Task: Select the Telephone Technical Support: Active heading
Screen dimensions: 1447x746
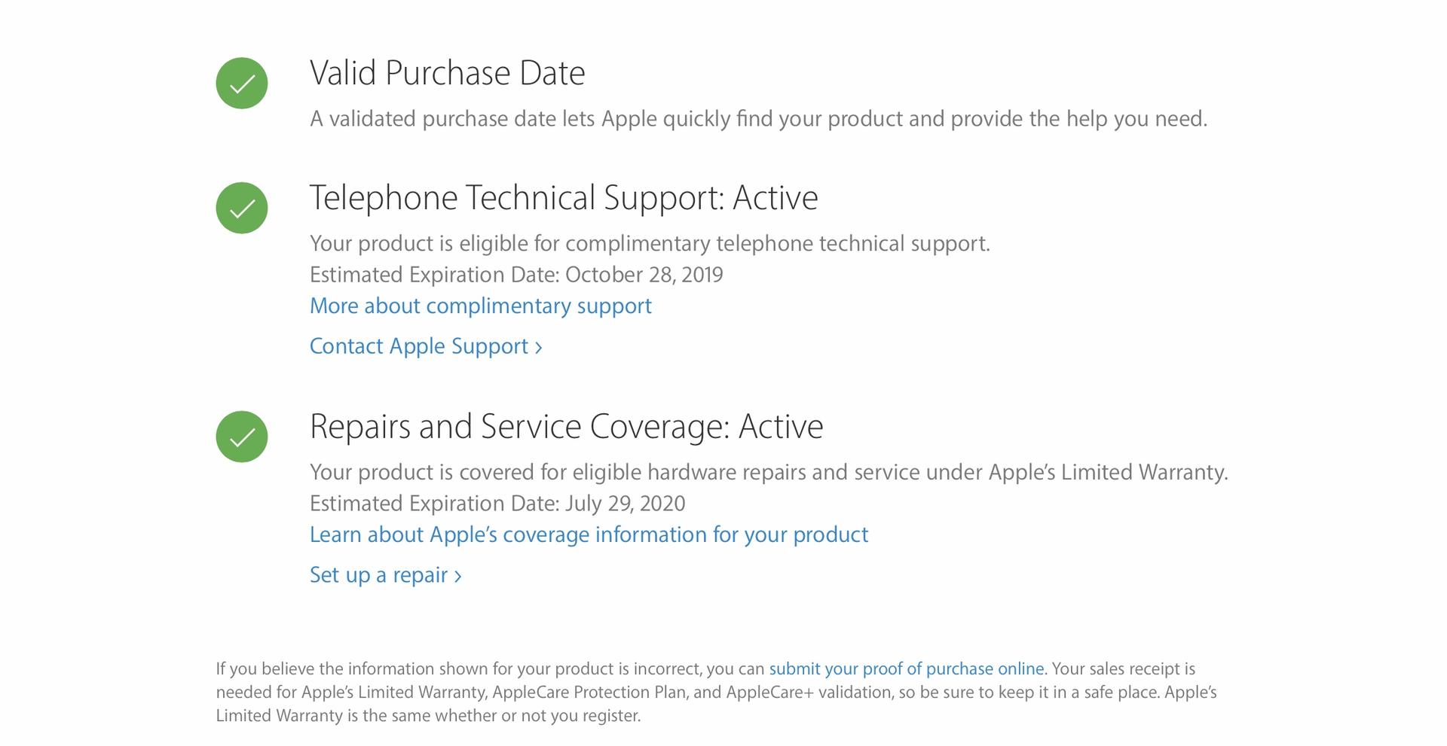Action: [564, 198]
